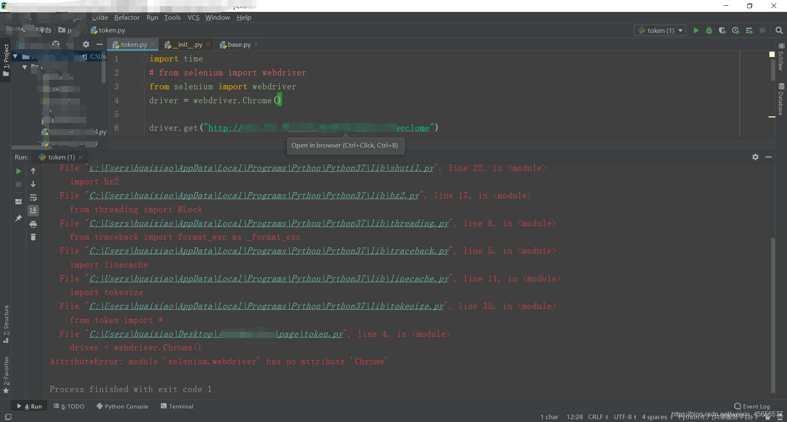
Task: Fold the import region on line 3
Action: point(144,86)
